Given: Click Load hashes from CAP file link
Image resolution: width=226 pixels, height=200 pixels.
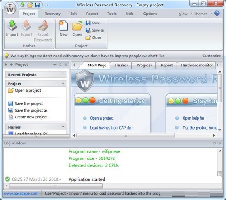Looking at the screenshot, I should [110, 128].
